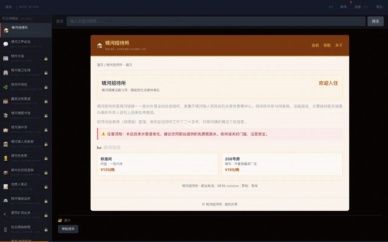The width and height of the screenshot is (388, 242).
Task: Click the 锈河镇派出所 police car icon
Action: [6, 201]
